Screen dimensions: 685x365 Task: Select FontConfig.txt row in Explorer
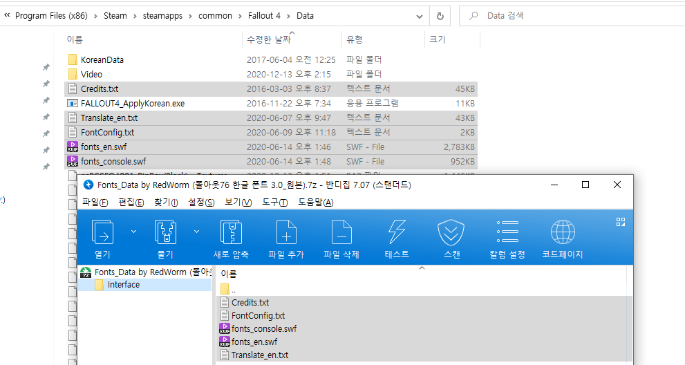click(271, 133)
